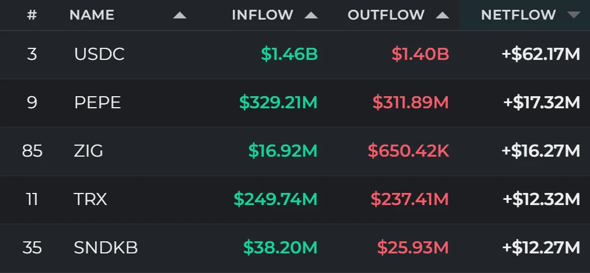590x273 pixels.
Task: Select PEPE outflow value $311.89M
Action: tap(410, 103)
